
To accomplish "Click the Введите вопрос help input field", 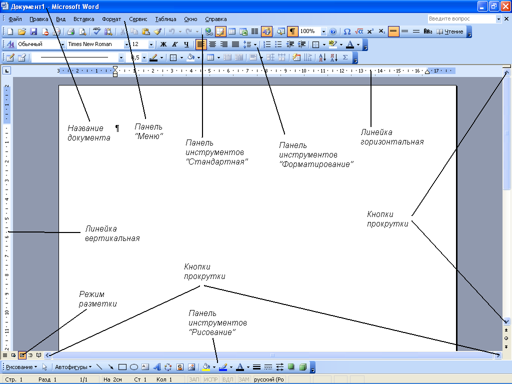I will (x=461, y=18).
